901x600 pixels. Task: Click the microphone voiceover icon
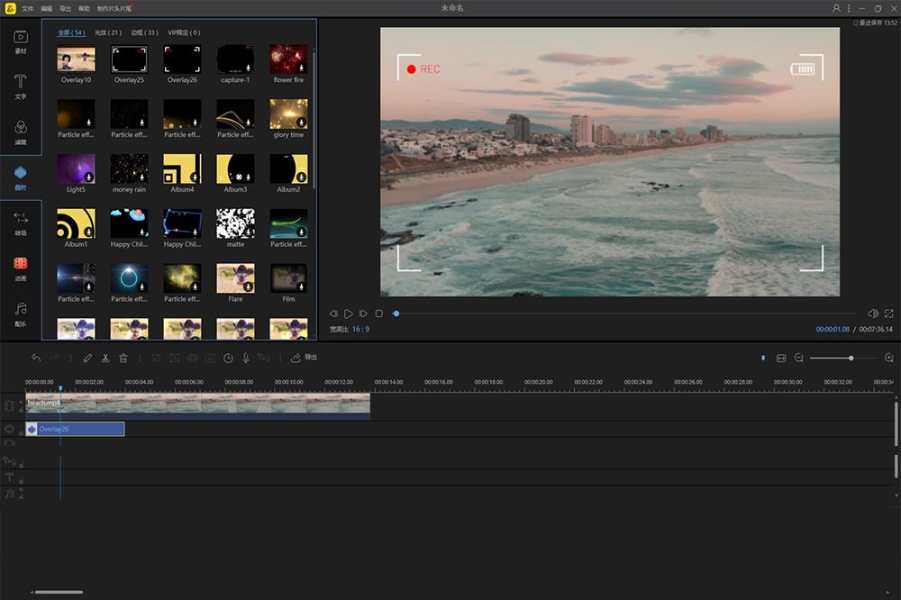click(x=245, y=358)
